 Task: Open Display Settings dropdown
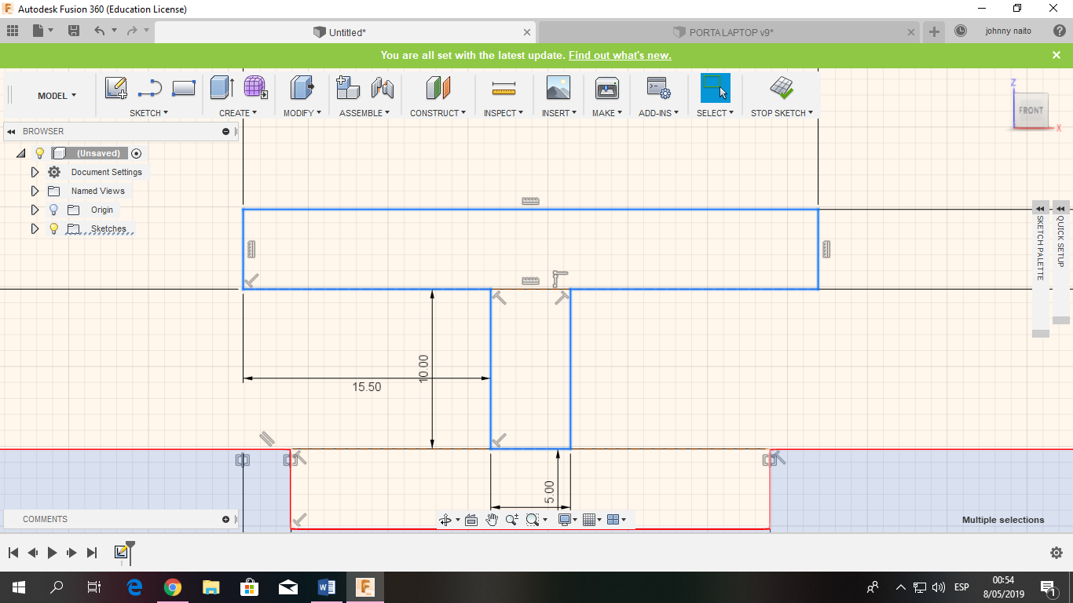tap(567, 520)
